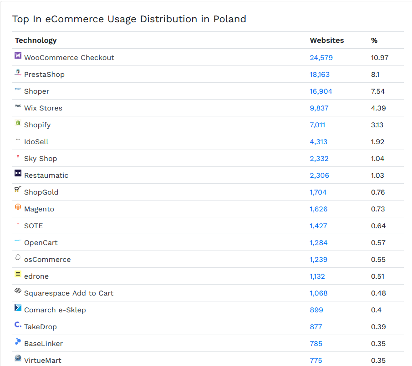This screenshot has width=412, height=366.
Task: Click the ShopGold cart icon
Action: point(18,190)
